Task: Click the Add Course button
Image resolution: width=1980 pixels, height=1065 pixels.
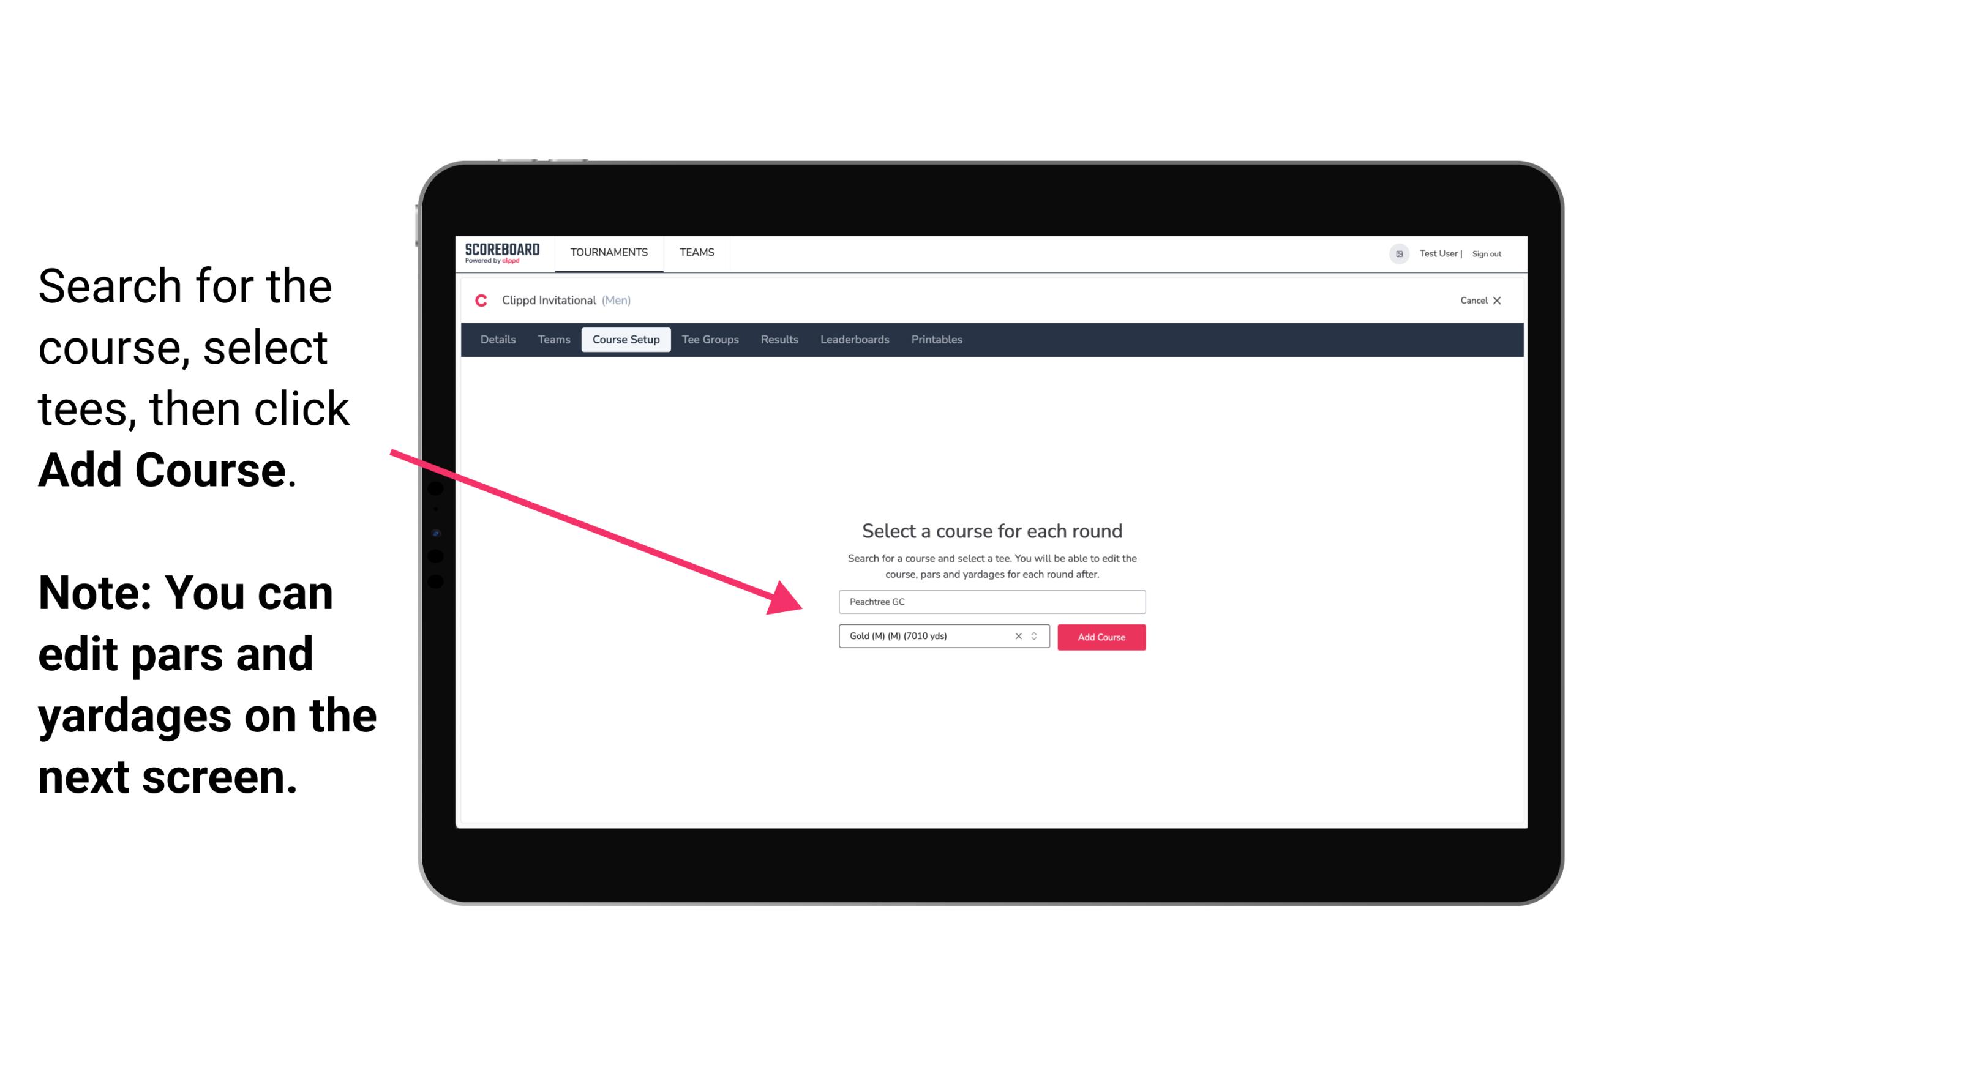Action: pos(1100,637)
